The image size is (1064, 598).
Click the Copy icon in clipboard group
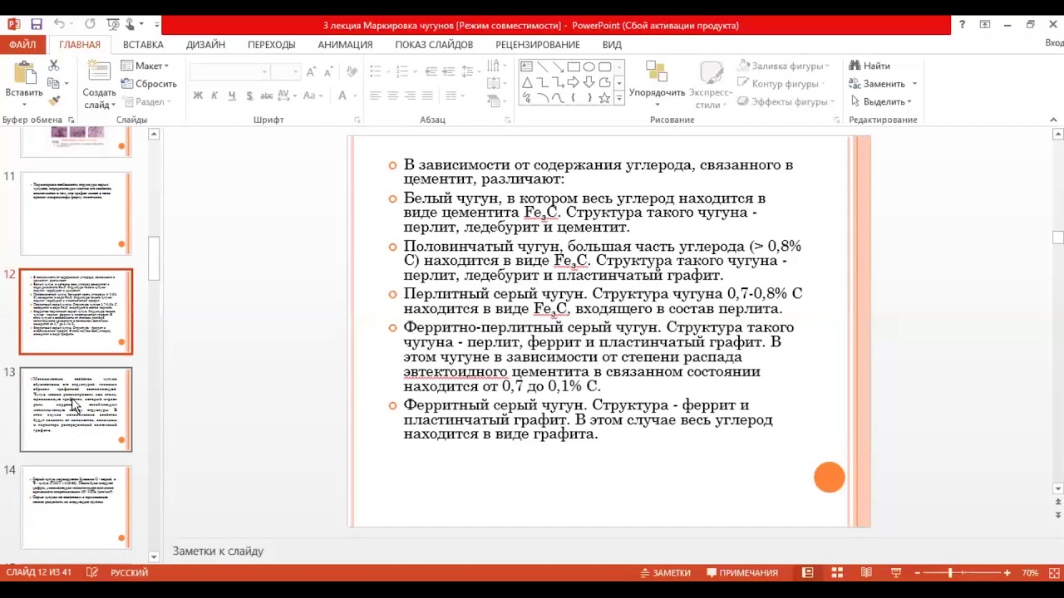point(54,83)
